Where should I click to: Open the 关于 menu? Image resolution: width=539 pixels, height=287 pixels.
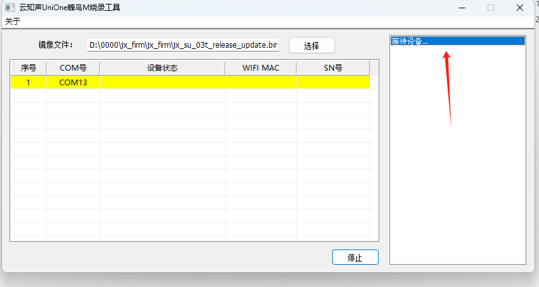click(x=13, y=21)
